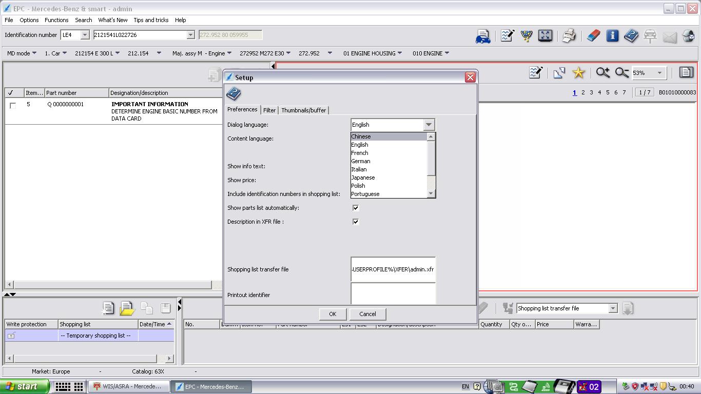
Task: Click the help book icon in Setup dialog
Action: 233,94
